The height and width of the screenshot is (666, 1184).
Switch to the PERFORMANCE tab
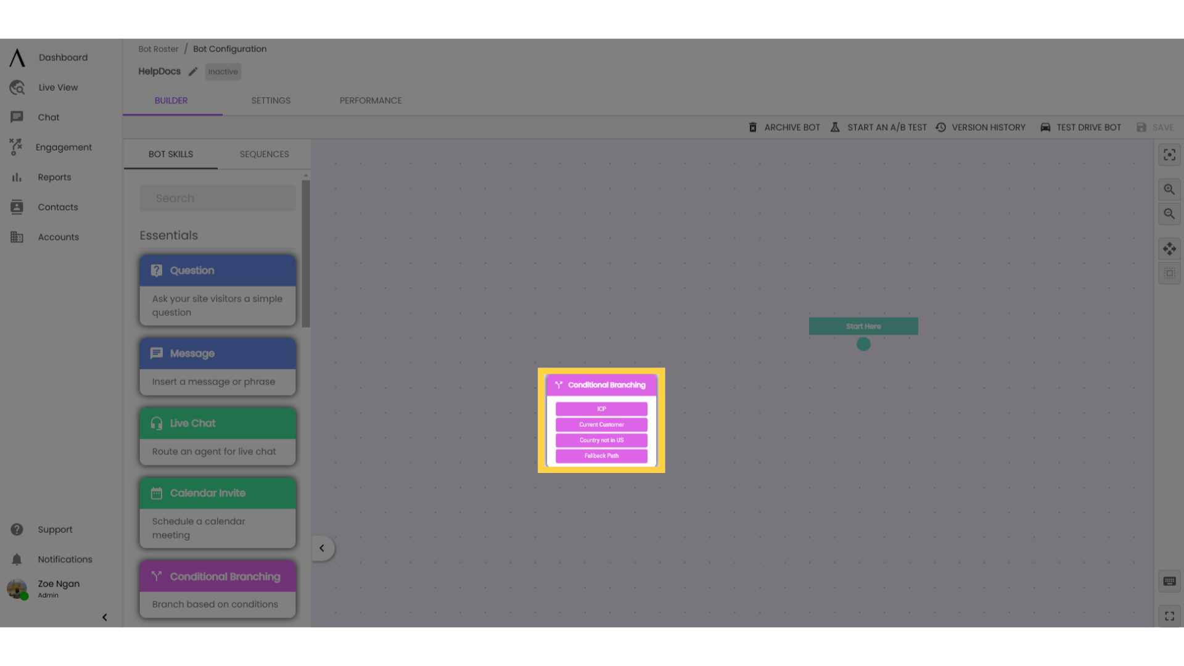click(371, 100)
